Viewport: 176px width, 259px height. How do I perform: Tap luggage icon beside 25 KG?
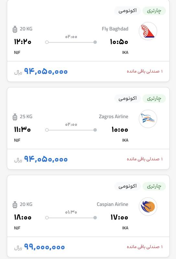point(15,117)
